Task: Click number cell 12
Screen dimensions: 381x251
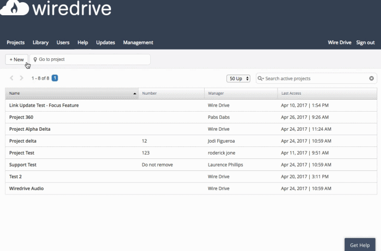Action: coord(144,141)
